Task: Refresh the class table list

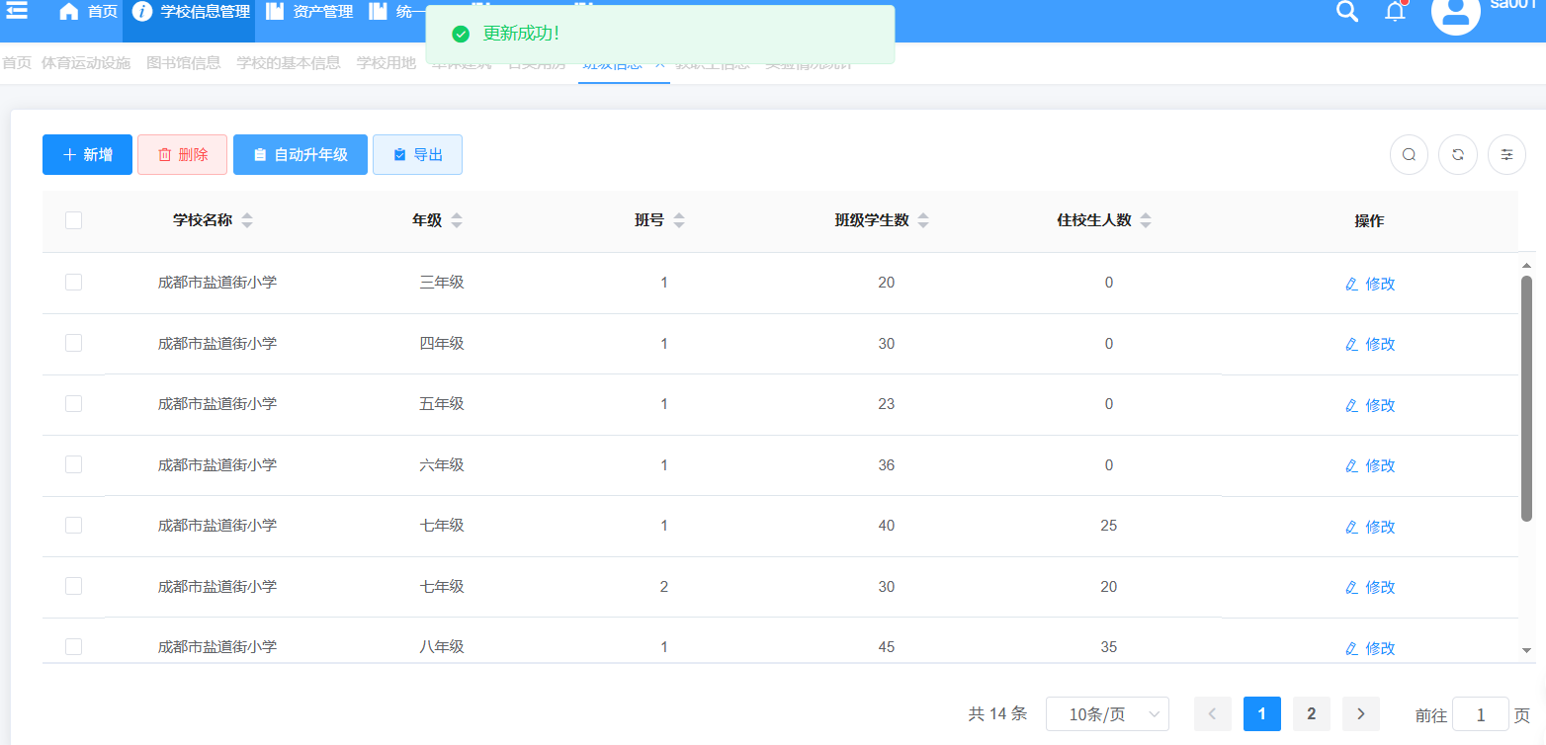Action: [x=1458, y=155]
